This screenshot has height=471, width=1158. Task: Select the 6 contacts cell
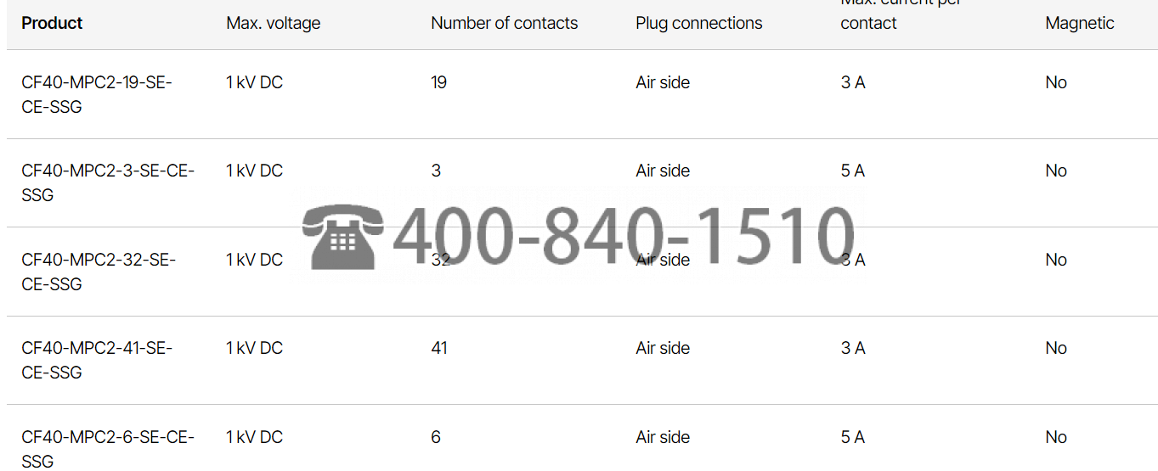[436, 437]
